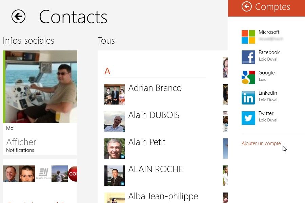Click 'Loic Duval' under Facebook
The image size is (305, 203).
tap(268, 59)
